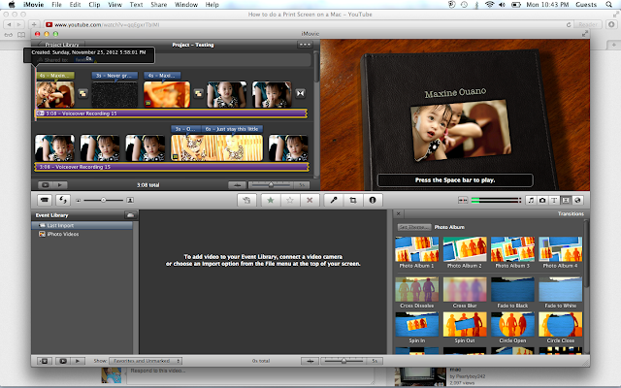Reject selection with the red X
This screenshot has width=621, height=388.
click(310, 201)
